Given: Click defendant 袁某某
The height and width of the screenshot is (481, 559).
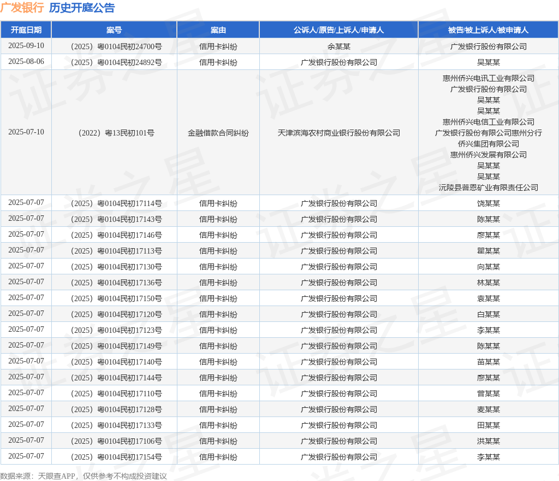Looking at the screenshot, I should point(489,298).
